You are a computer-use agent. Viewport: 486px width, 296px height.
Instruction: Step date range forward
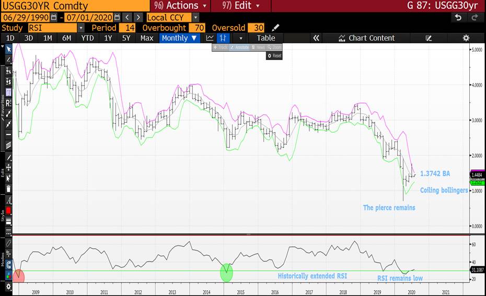(x=138, y=17)
